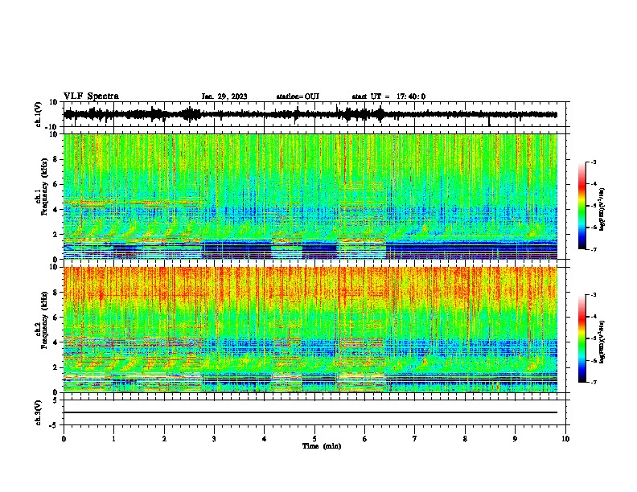Click the "start UT = 17:40:0" header text
Screen dimensions: 637x492
tap(388, 96)
